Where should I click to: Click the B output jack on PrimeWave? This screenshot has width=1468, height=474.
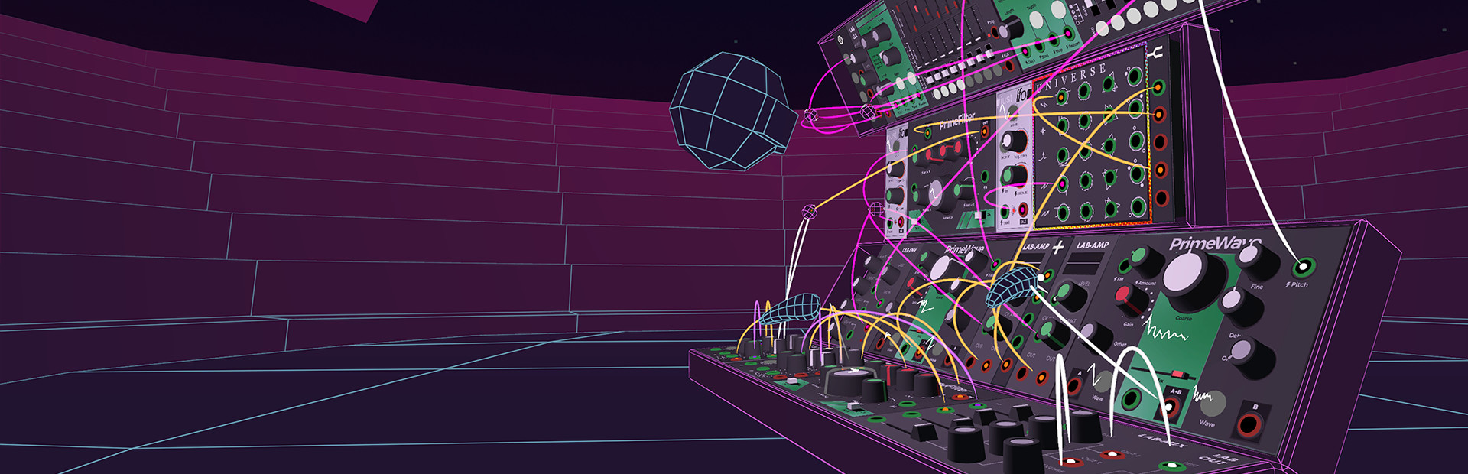coord(1250,424)
